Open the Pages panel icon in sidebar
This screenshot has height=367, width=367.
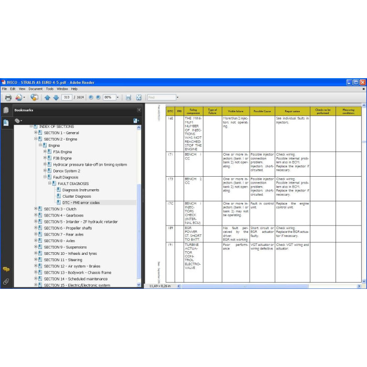click(6, 110)
